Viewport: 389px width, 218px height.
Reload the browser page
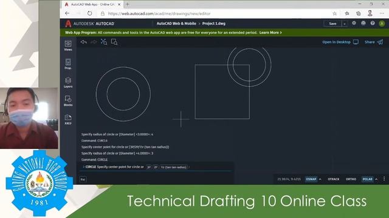click(89, 13)
